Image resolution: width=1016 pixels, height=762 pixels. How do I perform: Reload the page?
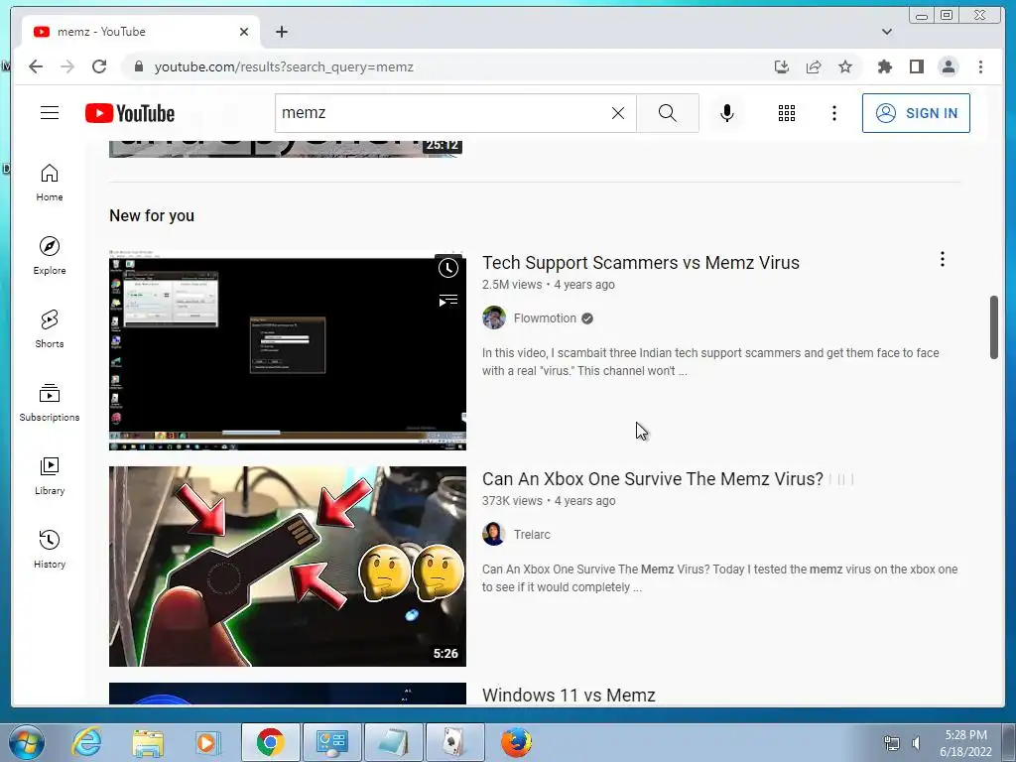coord(99,66)
